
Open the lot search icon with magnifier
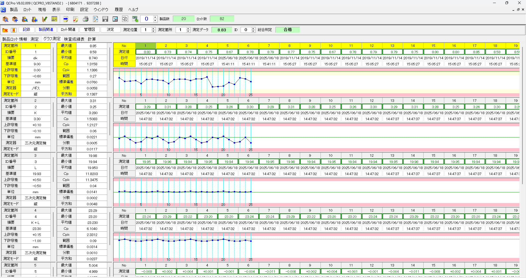[25, 19]
